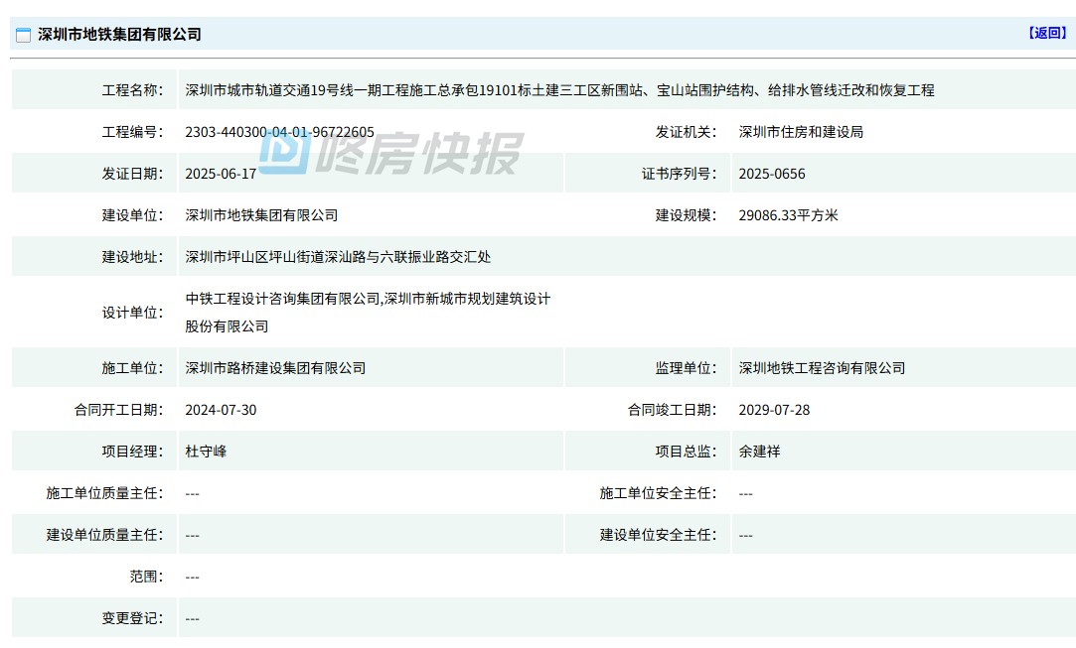The image size is (1076, 648).
Task: Click project director name 余建祥
Action: click(x=759, y=452)
